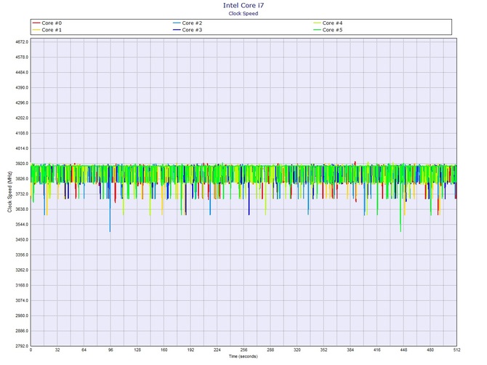
Task: Click the 3168.0 y-axis value
Action: pyautogui.click(x=22, y=286)
